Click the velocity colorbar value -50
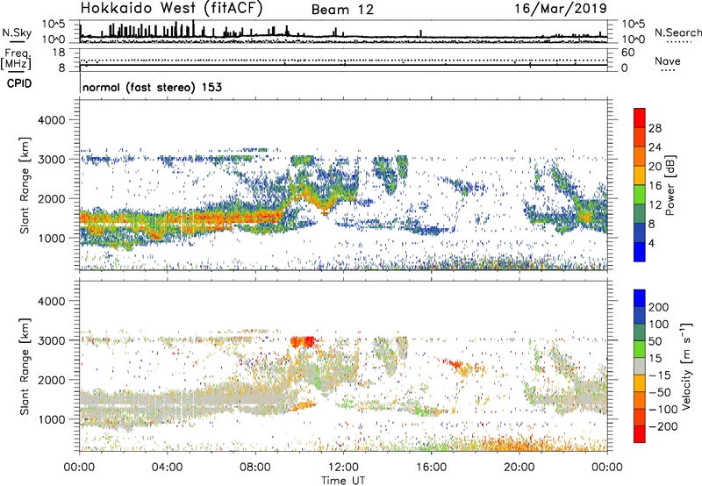Screen dimensions: 702x486 (x=660, y=392)
